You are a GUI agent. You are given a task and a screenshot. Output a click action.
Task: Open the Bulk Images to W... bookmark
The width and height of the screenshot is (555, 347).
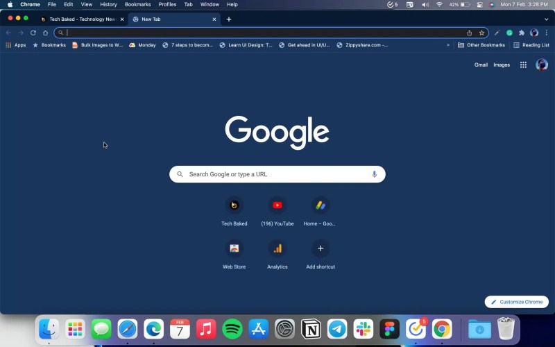(x=97, y=45)
